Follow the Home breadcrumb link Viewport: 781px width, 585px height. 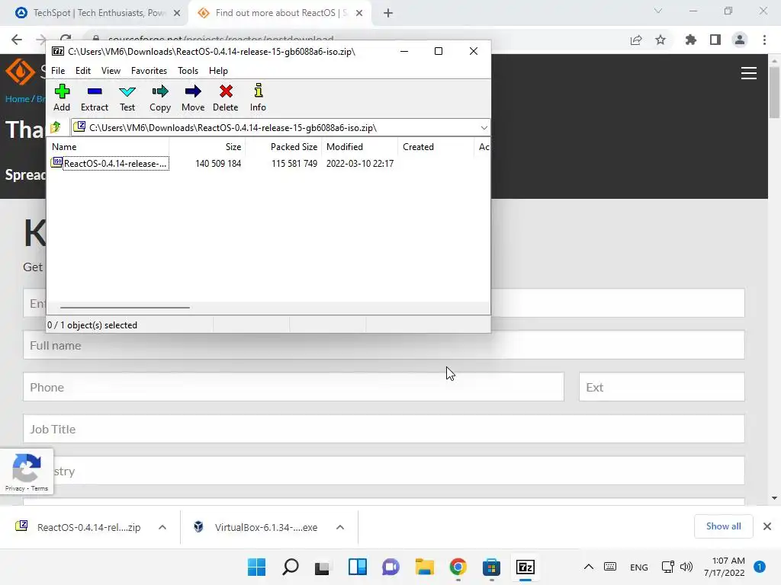click(18, 99)
